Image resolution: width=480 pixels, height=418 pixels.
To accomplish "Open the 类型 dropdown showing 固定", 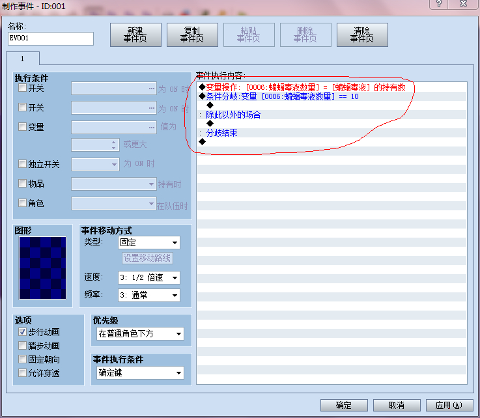I will pyautogui.click(x=148, y=243).
